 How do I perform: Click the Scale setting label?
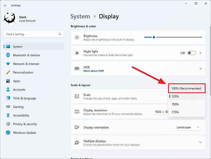tap(87, 95)
